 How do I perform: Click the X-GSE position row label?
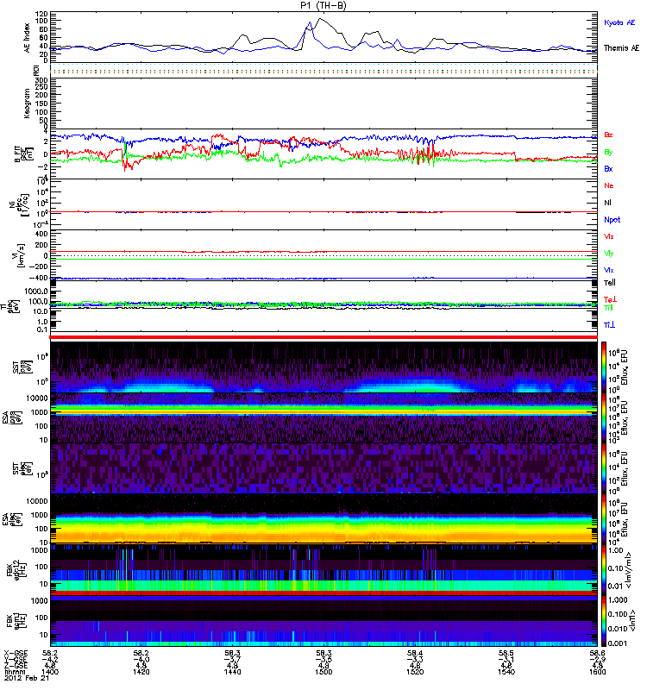click(16, 653)
